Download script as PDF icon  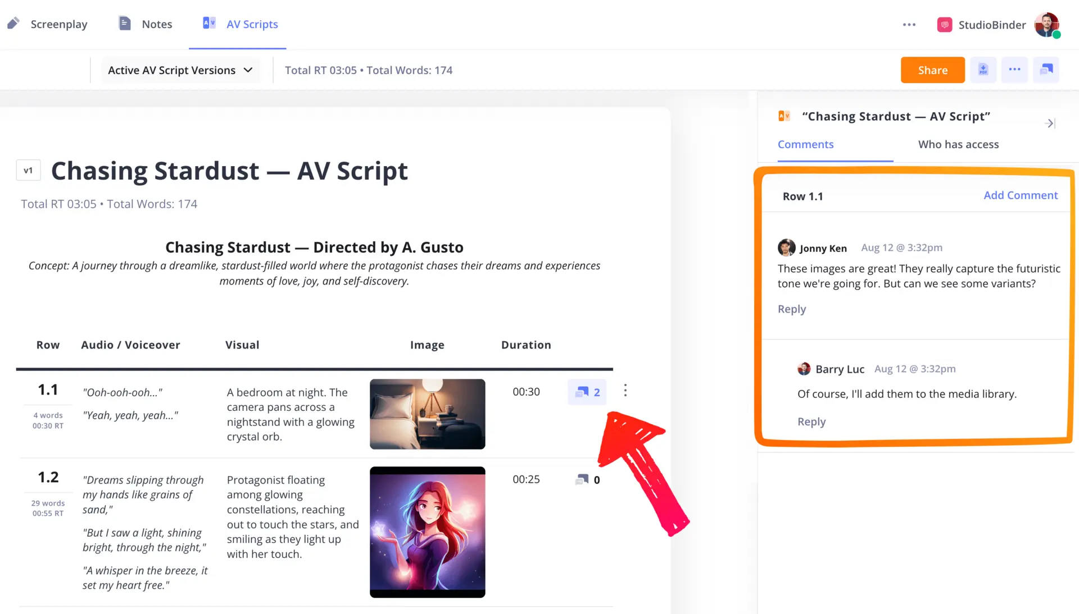[x=983, y=70]
